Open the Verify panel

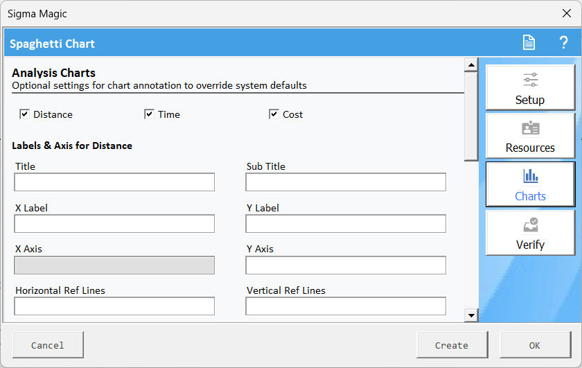click(x=530, y=233)
